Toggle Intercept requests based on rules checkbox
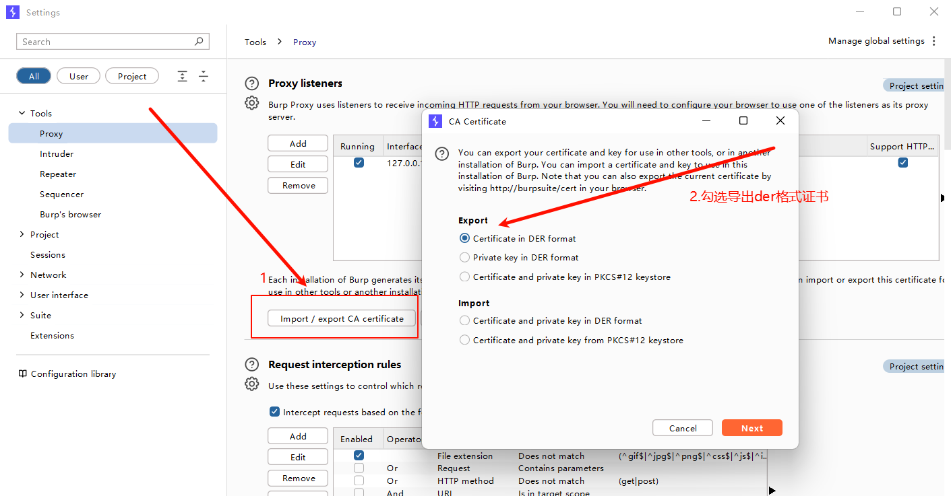The height and width of the screenshot is (496, 951). 274,412
